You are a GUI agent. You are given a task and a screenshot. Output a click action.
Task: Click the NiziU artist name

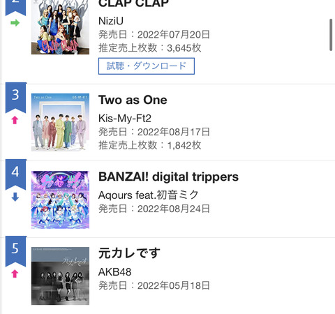pos(111,21)
